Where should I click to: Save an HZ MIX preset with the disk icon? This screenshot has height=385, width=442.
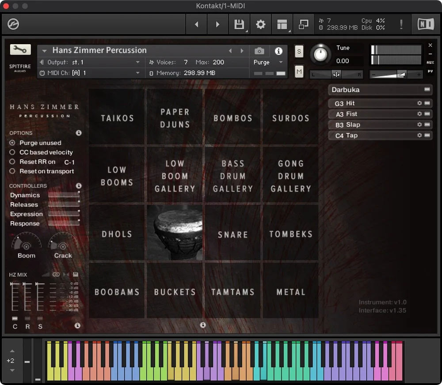(x=76, y=274)
